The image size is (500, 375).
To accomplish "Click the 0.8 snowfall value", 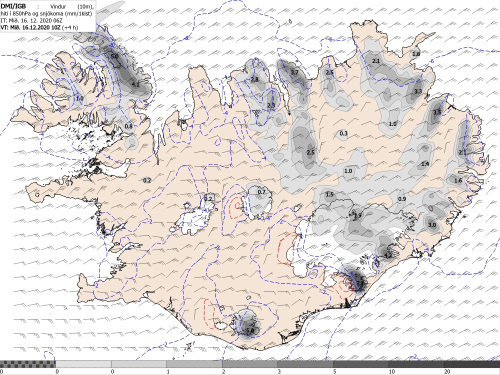I will 128,126.
